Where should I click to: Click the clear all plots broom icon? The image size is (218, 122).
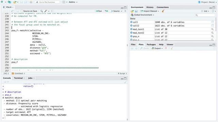point(172,48)
